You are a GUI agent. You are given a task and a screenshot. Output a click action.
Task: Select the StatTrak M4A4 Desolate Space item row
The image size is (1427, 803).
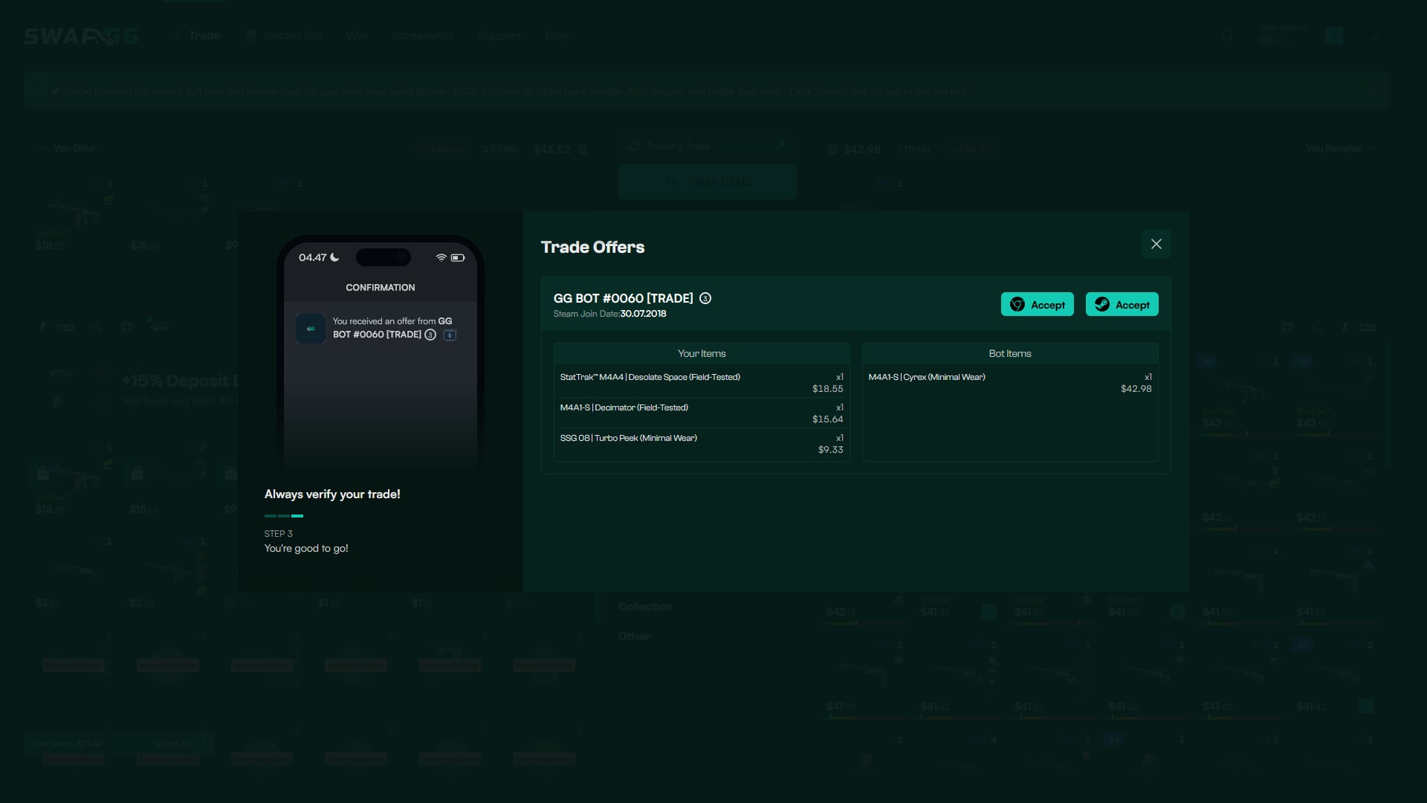pyautogui.click(x=702, y=382)
